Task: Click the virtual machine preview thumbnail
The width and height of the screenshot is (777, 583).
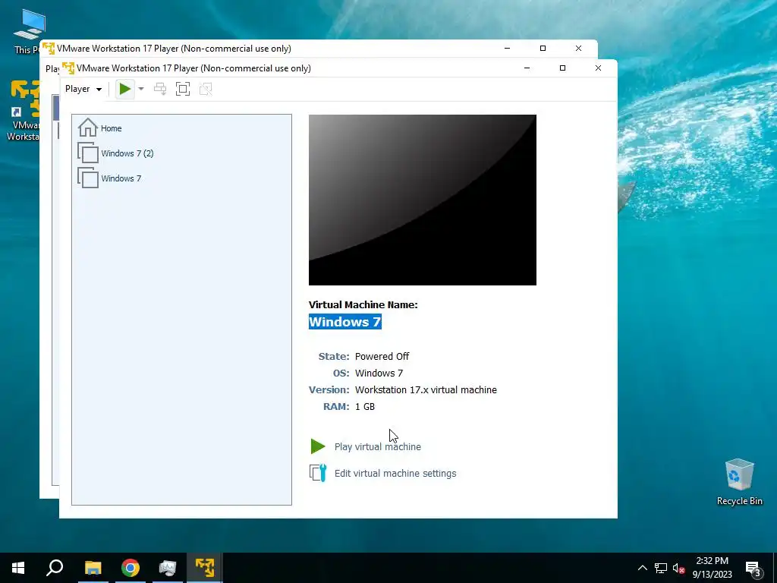Action: [422, 200]
